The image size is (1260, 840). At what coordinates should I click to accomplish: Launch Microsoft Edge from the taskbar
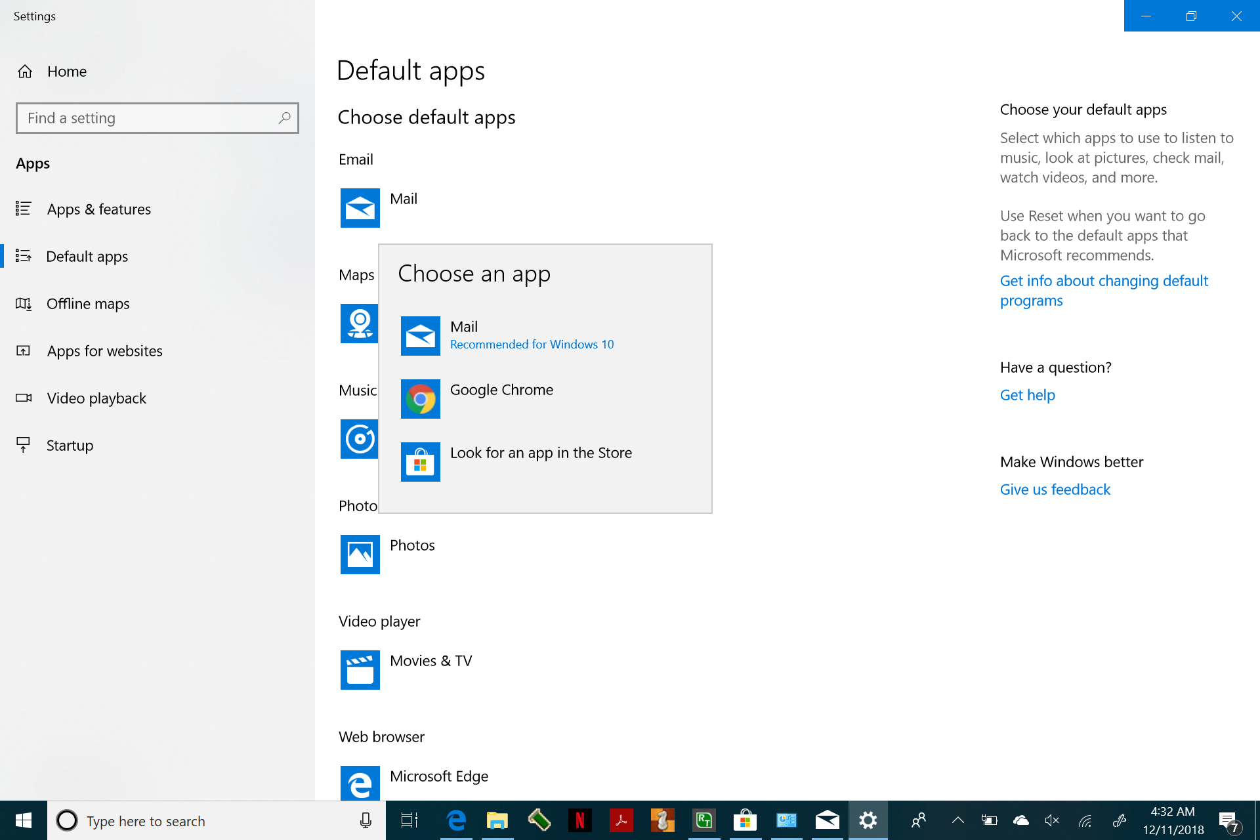[x=456, y=820]
